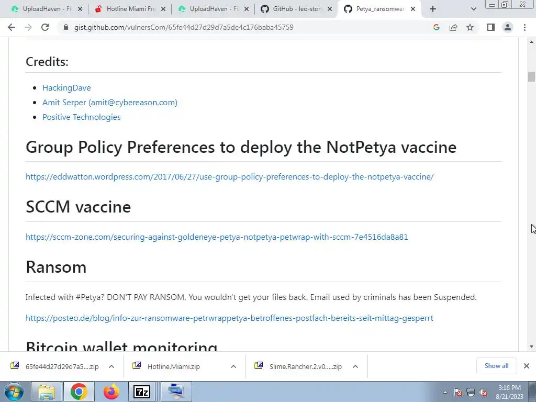Close the downloads bar
The width and height of the screenshot is (536, 402).
tap(527, 366)
